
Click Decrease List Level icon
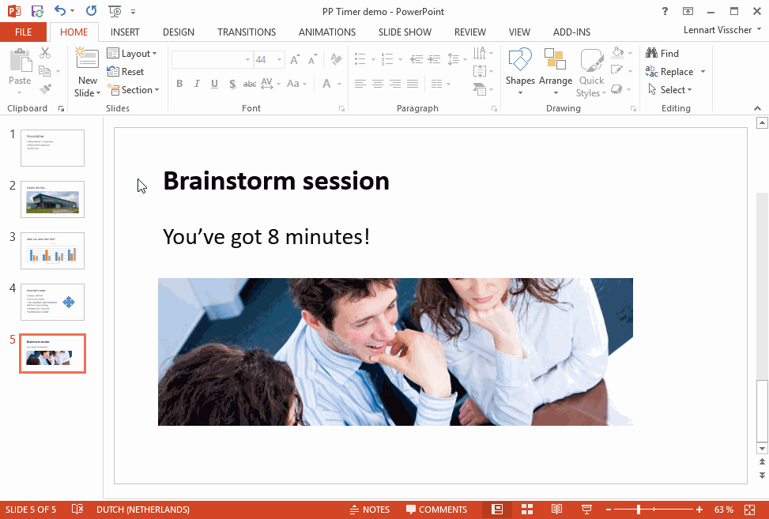pyautogui.click(x=417, y=59)
